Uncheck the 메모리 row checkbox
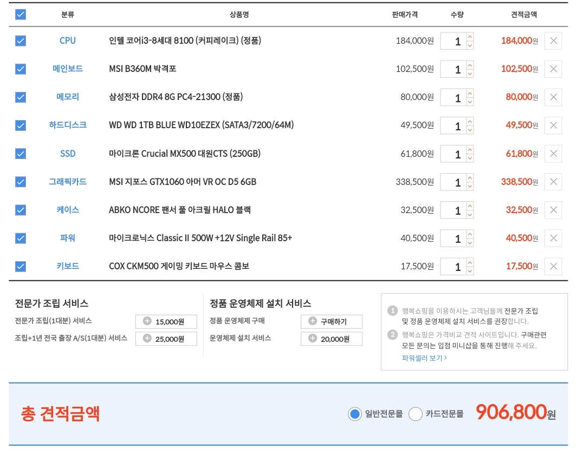 (x=21, y=97)
